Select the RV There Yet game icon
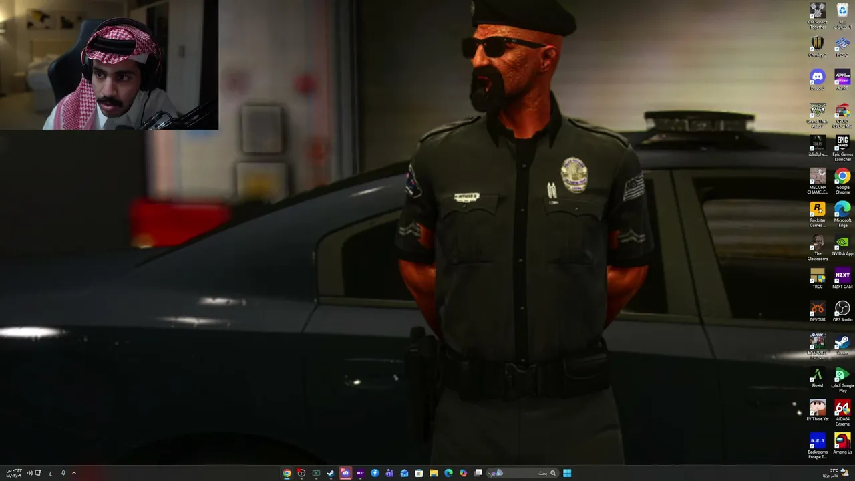Image resolution: width=855 pixels, height=481 pixels. tap(818, 411)
